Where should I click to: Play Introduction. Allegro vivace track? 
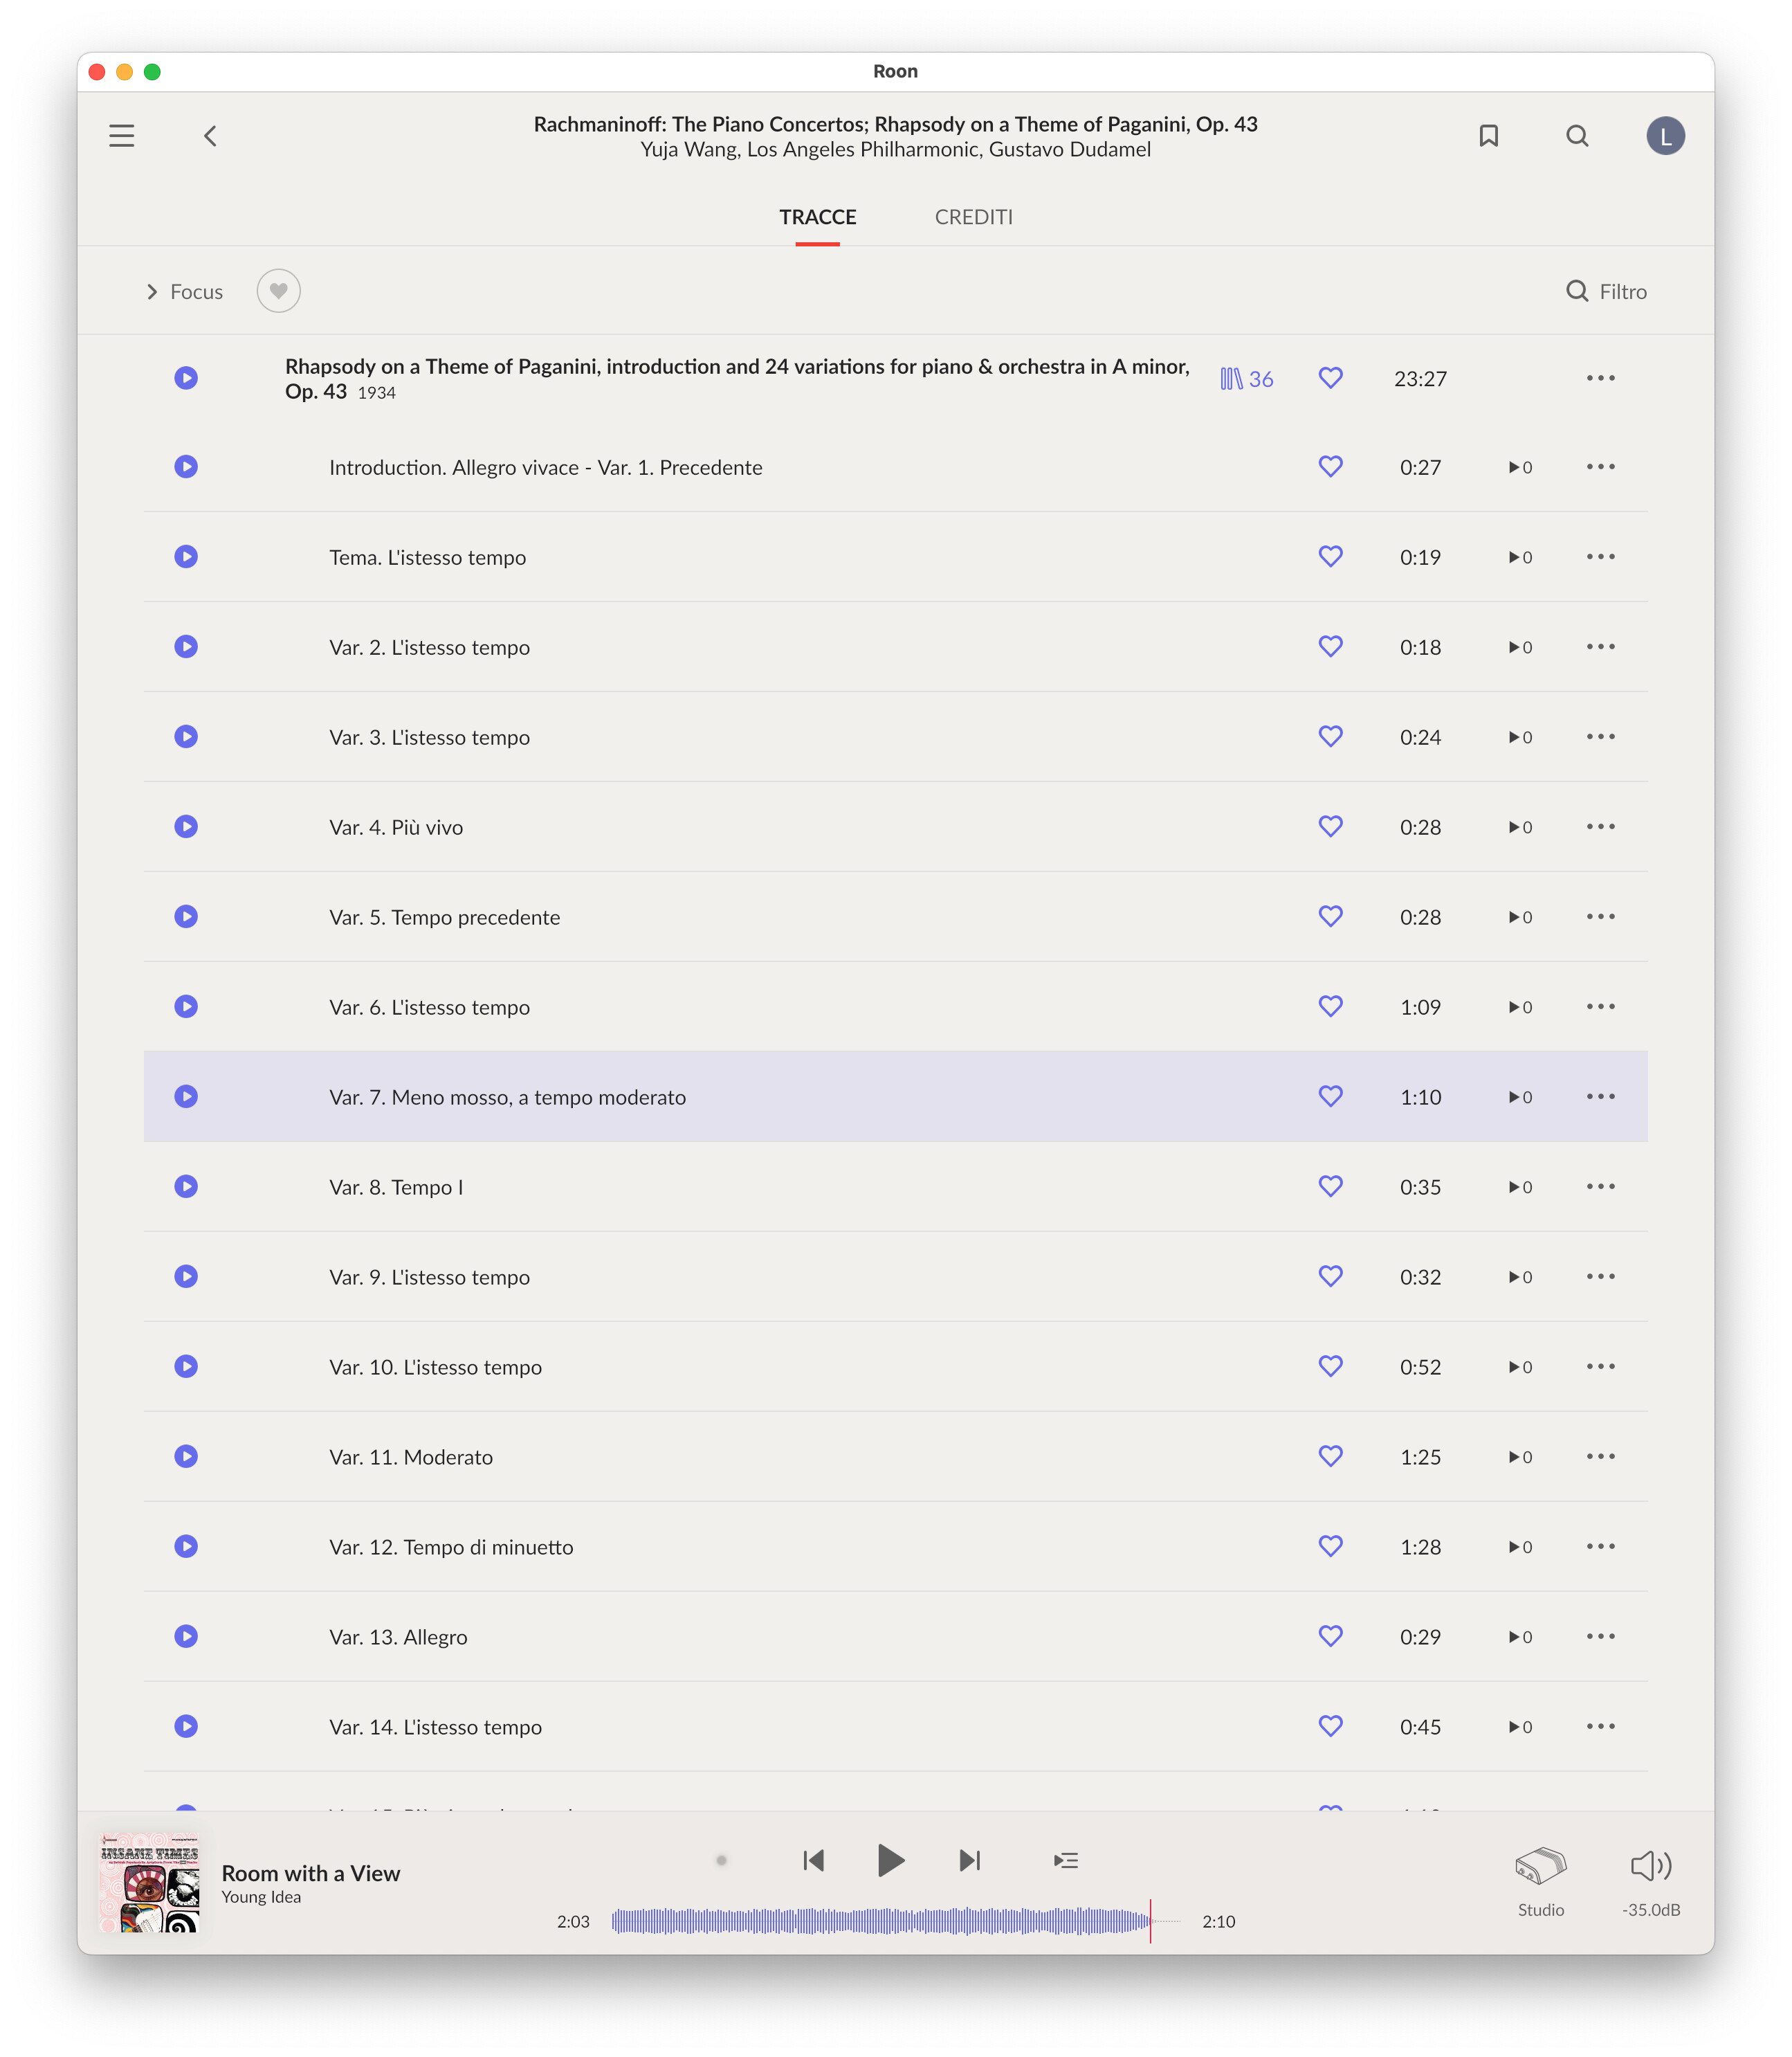(x=186, y=467)
